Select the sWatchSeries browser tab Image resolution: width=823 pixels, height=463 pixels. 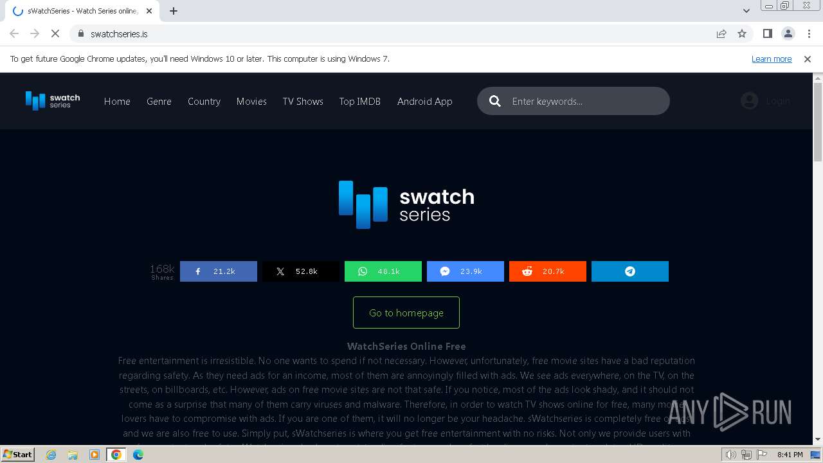pyautogui.click(x=82, y=11)
